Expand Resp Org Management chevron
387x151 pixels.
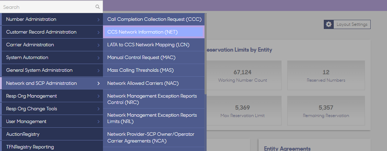[98, 96]
